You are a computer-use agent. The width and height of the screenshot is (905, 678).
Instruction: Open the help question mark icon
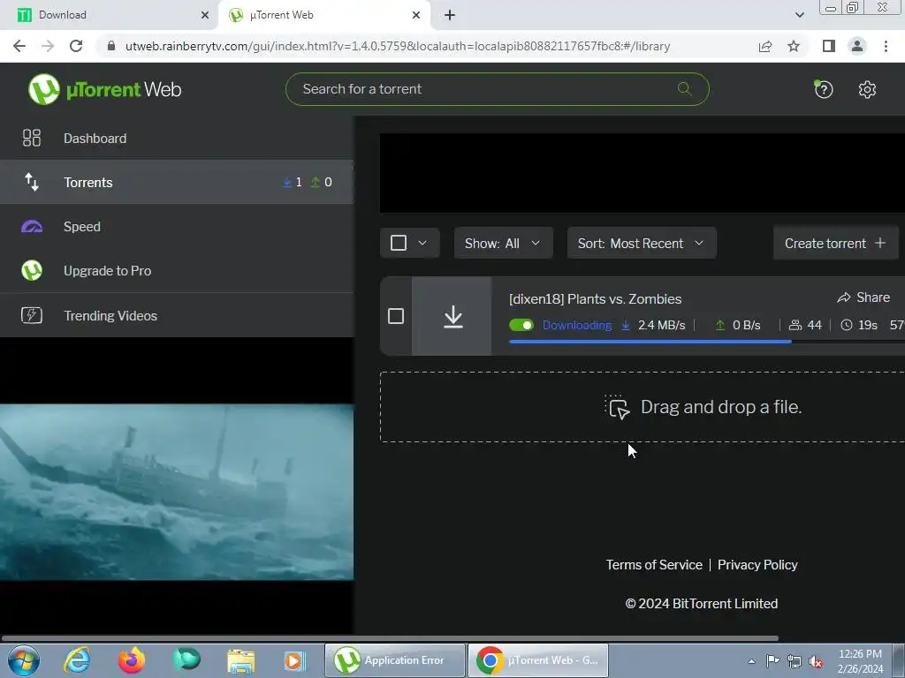(x=824, y=89)
